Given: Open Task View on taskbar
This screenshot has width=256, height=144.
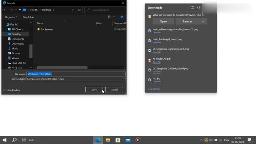Looking at the screenshot, I should point(24,140).
